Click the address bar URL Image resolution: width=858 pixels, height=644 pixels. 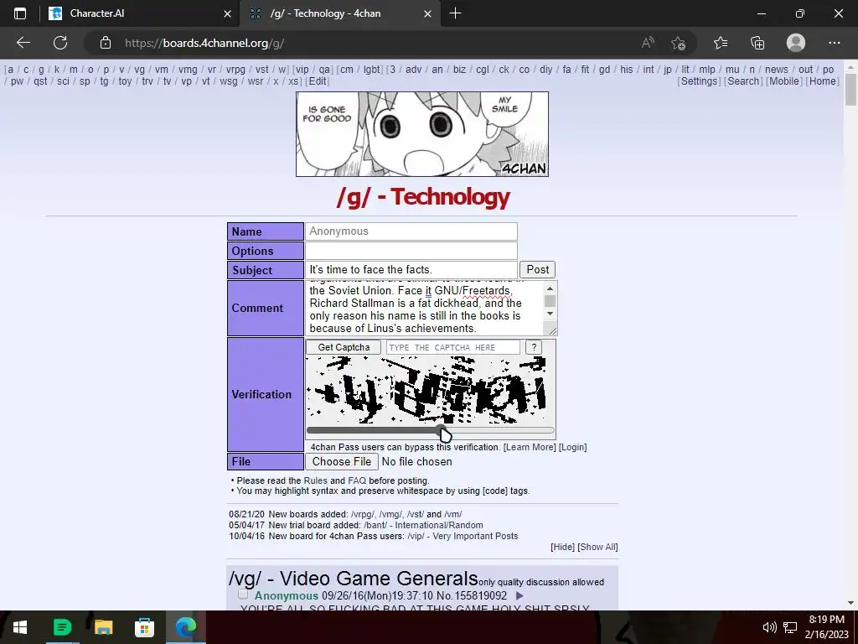click(x=204, y=43)
